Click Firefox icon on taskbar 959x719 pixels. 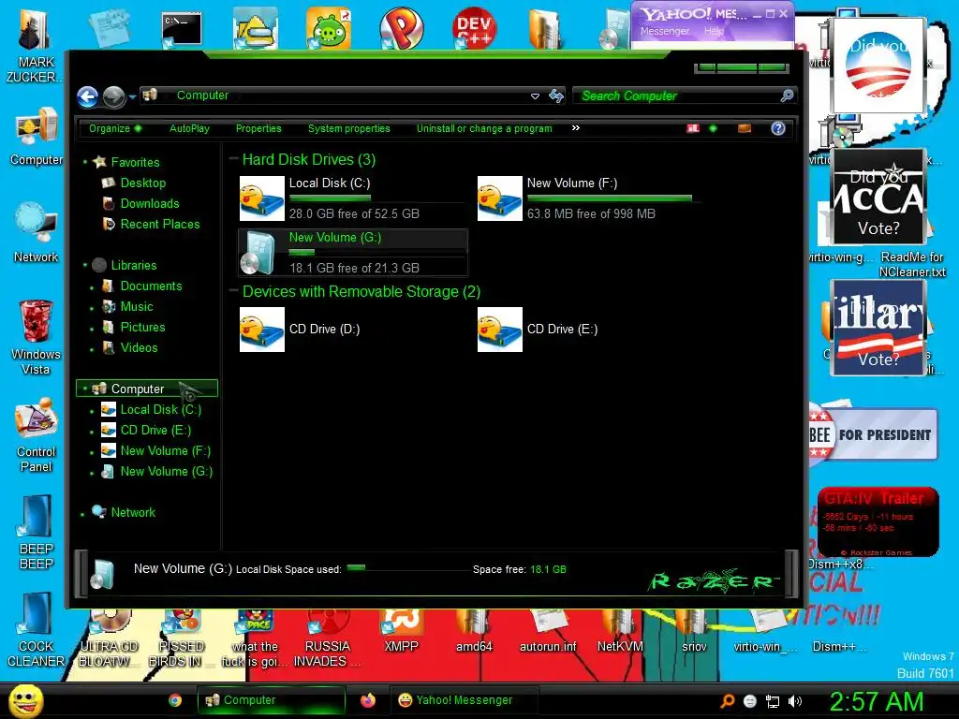(x=367, y=700)
